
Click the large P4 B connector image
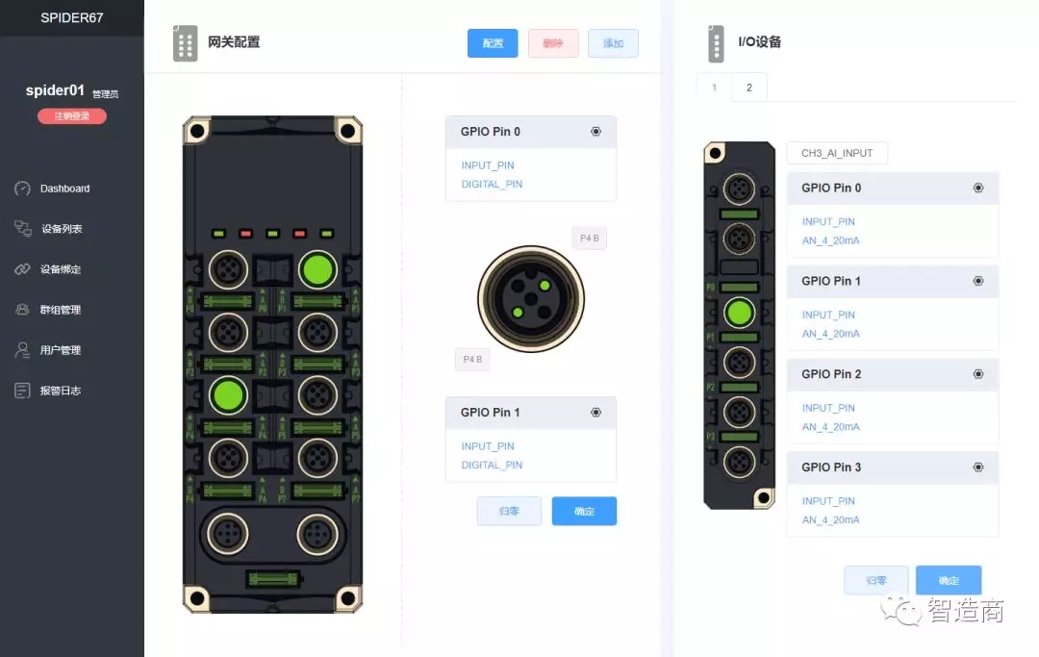pyautogui.click(x=531, y=299)
